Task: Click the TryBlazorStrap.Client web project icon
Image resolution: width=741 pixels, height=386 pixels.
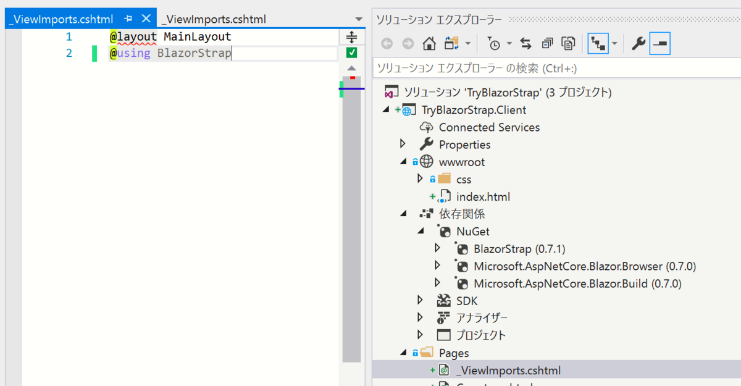Action: click(x=408, y=111)
